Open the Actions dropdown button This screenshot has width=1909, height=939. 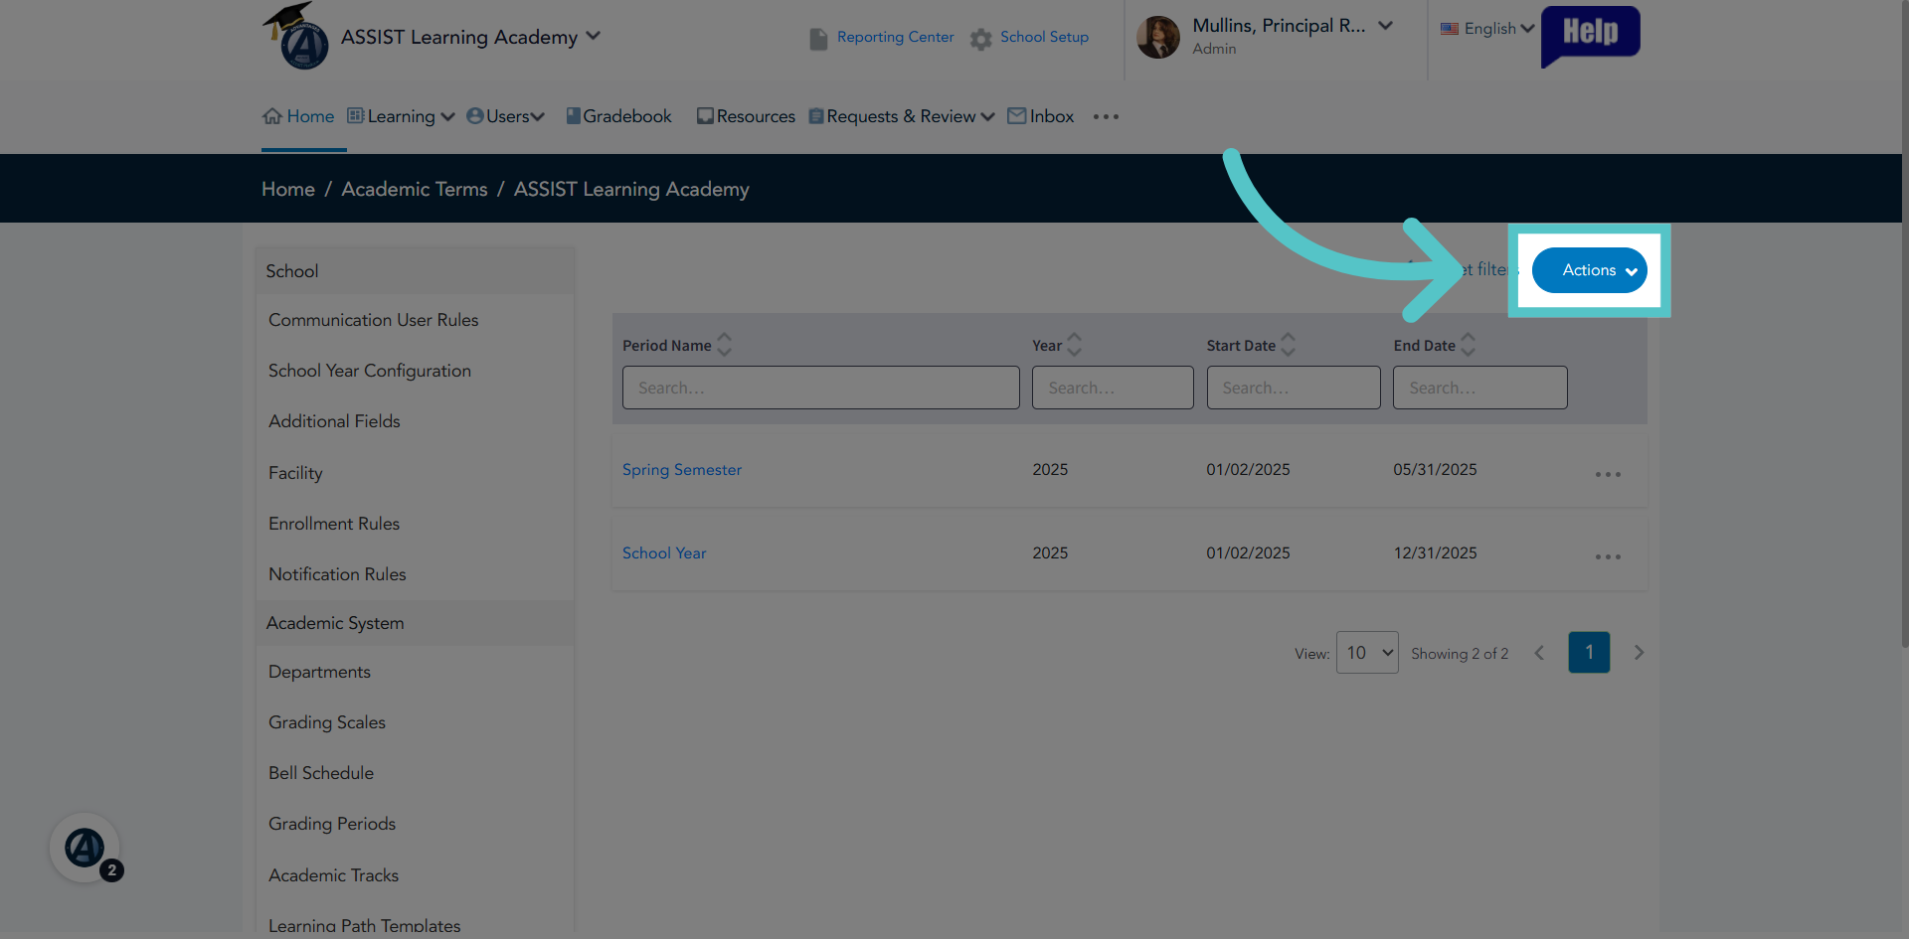tap(1589, 270)
